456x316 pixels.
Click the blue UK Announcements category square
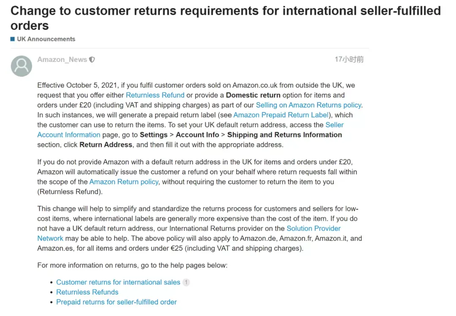13,39
